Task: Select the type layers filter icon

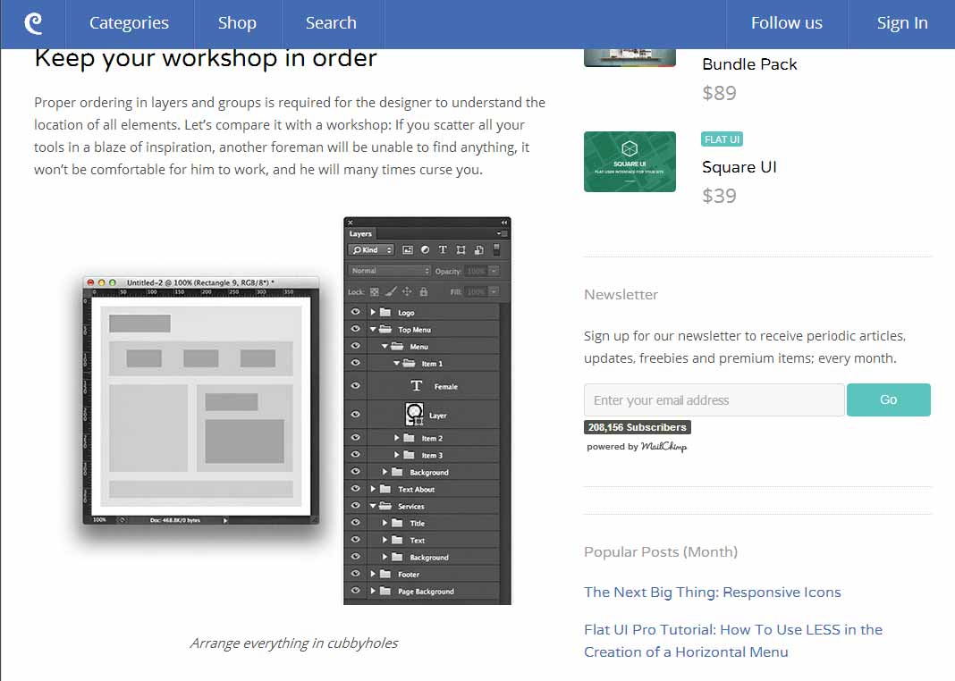Action: (443, 250)
